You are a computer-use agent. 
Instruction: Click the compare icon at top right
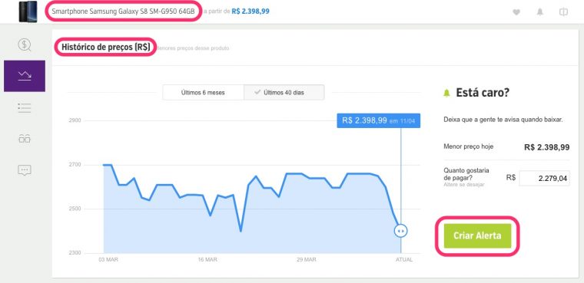click(563, 12)
